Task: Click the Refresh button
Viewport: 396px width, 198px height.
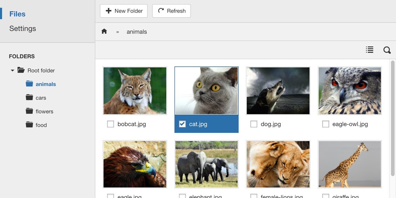Action: pyautogui.click(x=171, y=11)
